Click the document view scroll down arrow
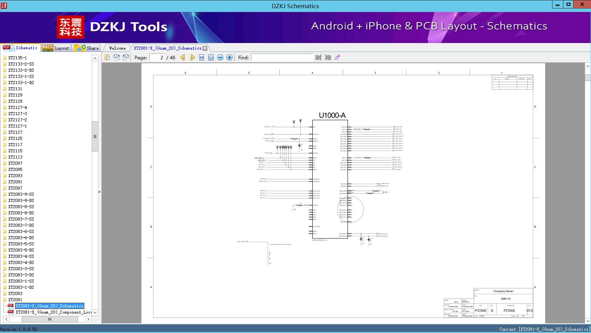 pos(588,321)
